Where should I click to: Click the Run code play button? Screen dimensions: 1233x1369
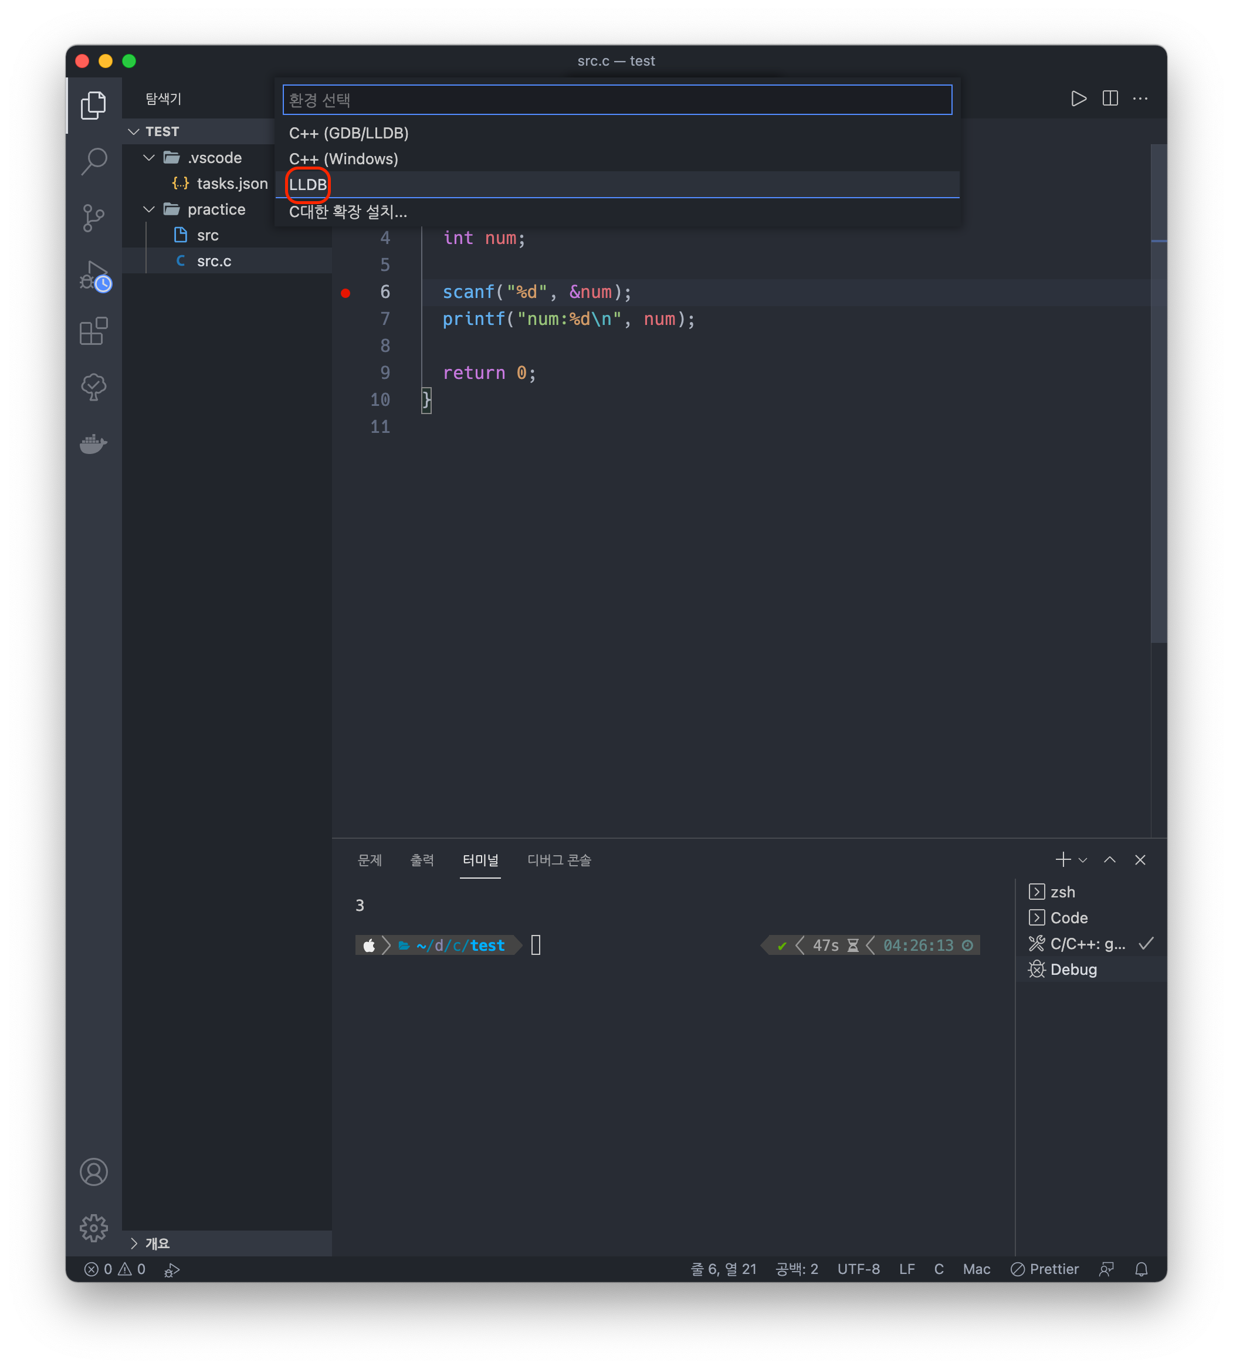(x=1079, y=99)
